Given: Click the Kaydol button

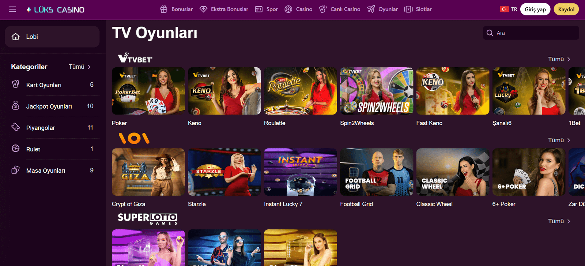Looking at the screenshot, I should [x=566, y=10].
